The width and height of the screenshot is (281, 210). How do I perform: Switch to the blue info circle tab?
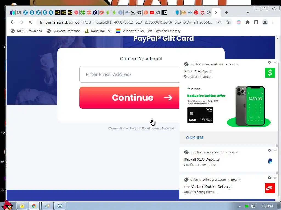pyautogui.click(x=120, y=13)
